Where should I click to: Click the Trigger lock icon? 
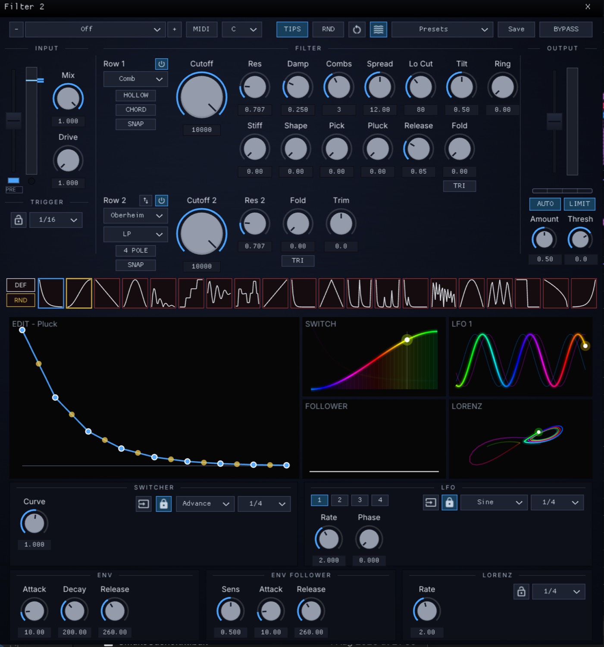click(19, 220)
